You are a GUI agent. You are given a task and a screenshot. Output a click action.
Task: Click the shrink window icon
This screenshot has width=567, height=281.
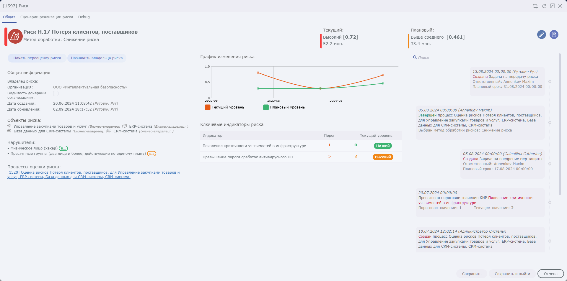552,6
